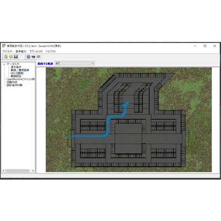221x221 pixels.
Task: Click the tree panel horizontal scrollbar thumb
Action: [x=17, y=171]
